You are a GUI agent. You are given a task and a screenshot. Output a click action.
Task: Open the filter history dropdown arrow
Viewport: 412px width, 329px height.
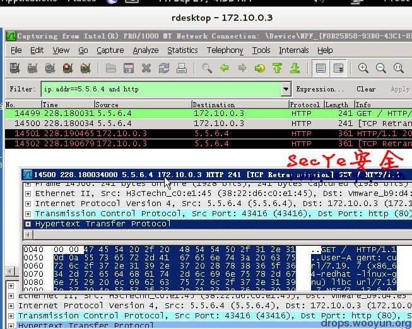(x=286, y=89)
